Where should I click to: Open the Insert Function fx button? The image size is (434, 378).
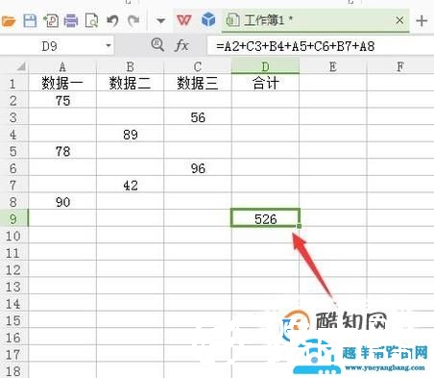pyautogui.click(x=181, y=45)
